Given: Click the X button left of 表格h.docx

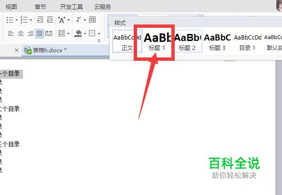Looking at the screenshot, I should coord(16,50).
